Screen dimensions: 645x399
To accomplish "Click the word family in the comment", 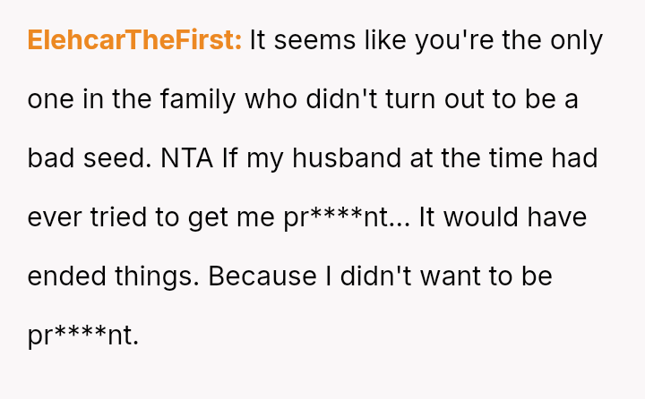I will pyautogui.click(x=198, y=100).
